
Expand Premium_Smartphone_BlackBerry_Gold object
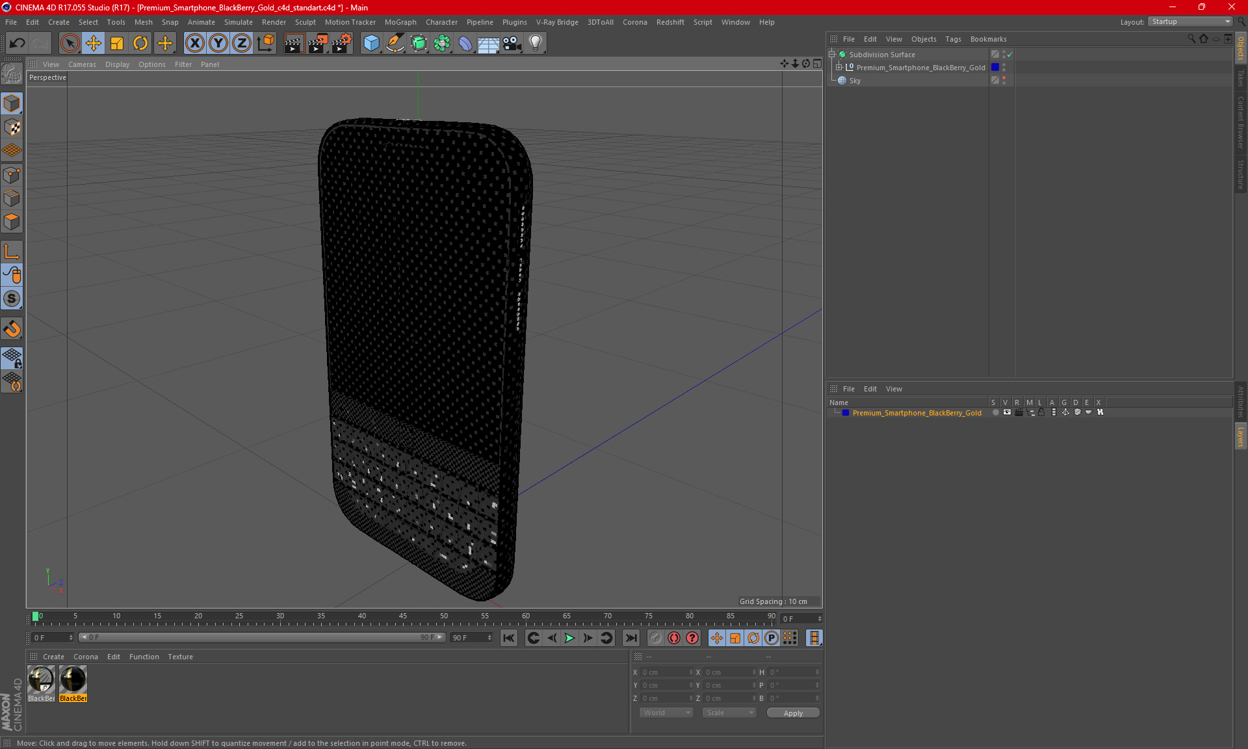839,67
